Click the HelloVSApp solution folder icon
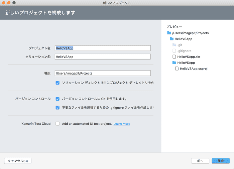Image resolution: width=234 pixels, height=169 pixels. pyautogui.click(x=171, y=39)
